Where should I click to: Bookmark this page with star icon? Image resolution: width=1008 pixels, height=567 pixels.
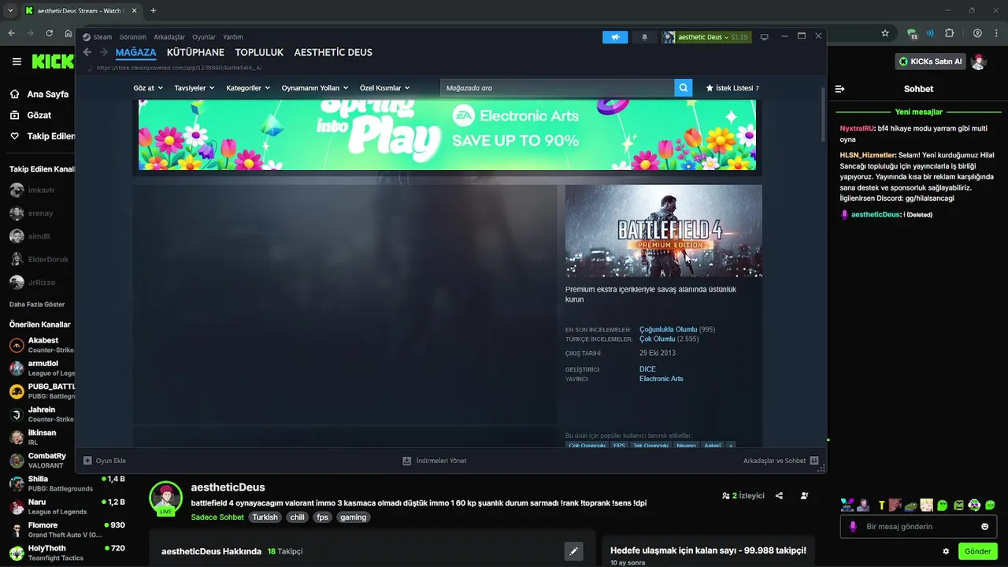[885, 34]
